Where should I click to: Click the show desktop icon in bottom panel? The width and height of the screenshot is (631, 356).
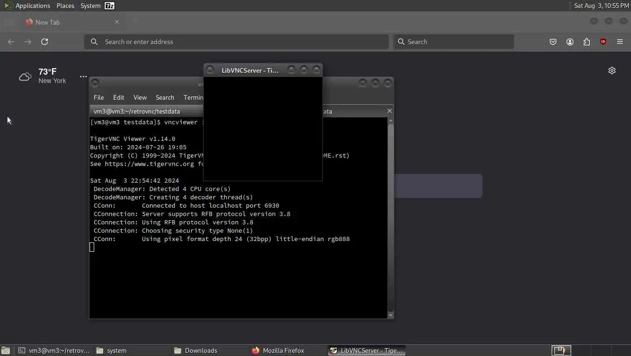(6, 350)
